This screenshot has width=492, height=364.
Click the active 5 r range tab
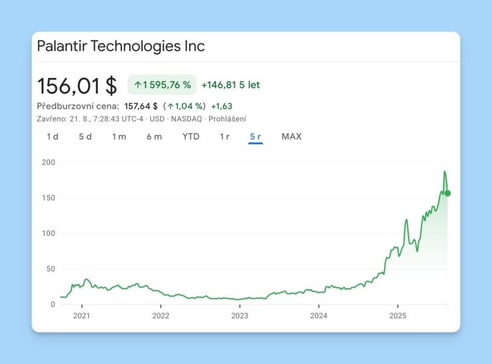(x=256, y=136)
